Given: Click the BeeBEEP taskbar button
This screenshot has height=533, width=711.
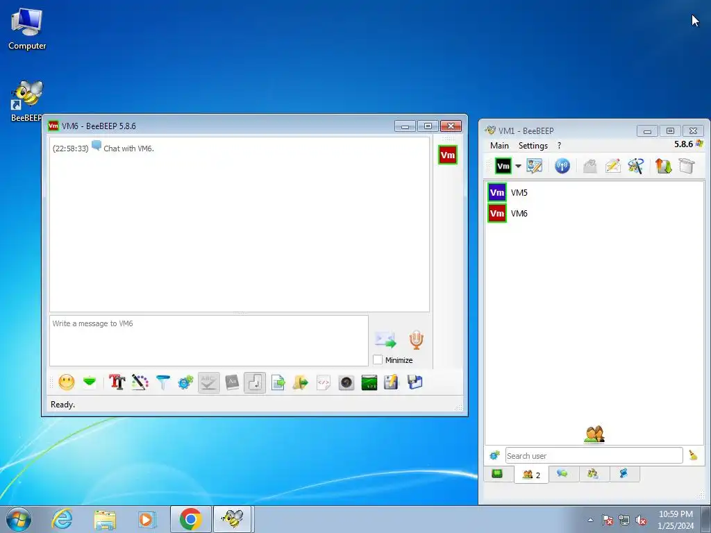Looking at the screenshot, I should click(x=232, y=519).
